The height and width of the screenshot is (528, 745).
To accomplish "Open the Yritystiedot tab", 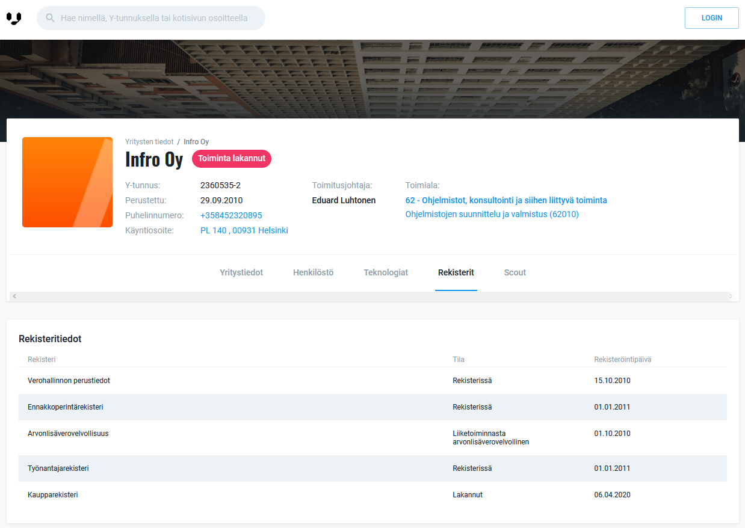I will (x=241, y=272).
